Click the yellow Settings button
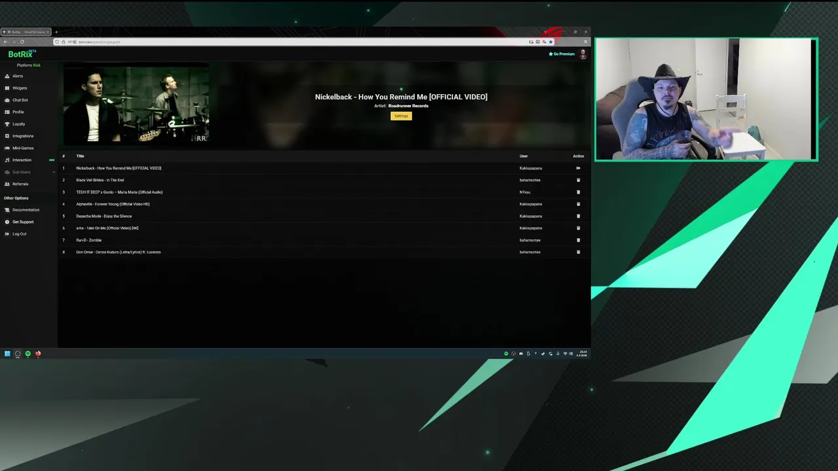Screen dimensions: 838x471 click(x=401, y=116)
